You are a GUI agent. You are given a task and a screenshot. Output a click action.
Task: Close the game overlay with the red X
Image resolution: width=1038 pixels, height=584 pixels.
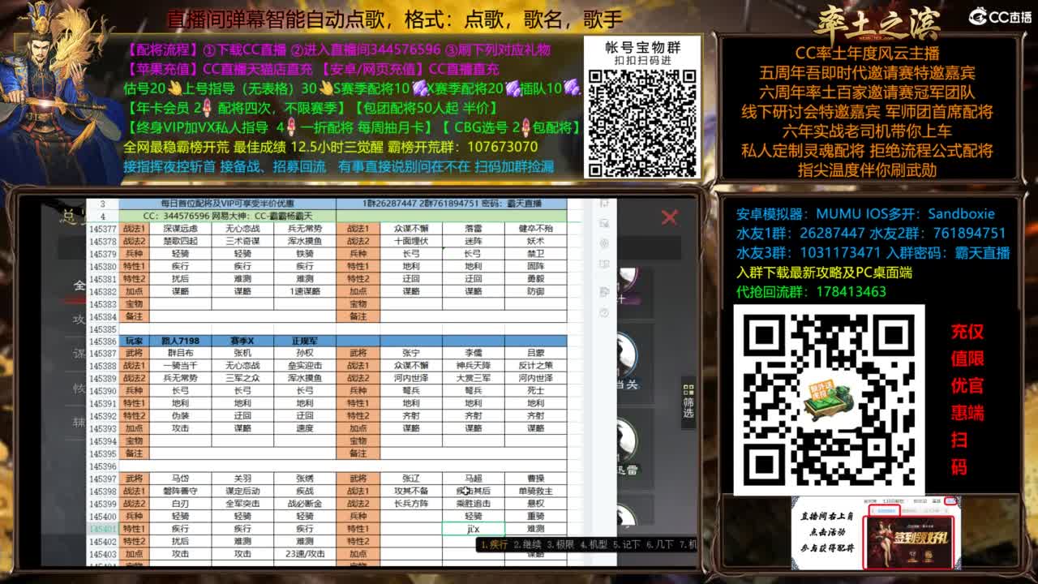668,217
